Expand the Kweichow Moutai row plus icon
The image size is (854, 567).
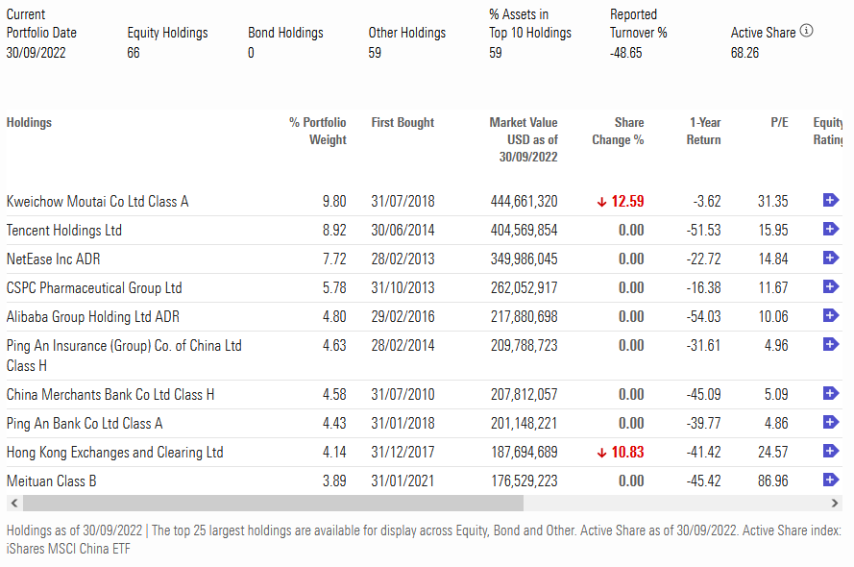[831, 200]
